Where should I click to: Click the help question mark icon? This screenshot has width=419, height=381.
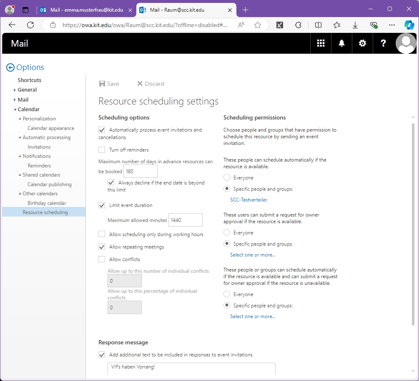pyautogui.click(x=383, y=43)
